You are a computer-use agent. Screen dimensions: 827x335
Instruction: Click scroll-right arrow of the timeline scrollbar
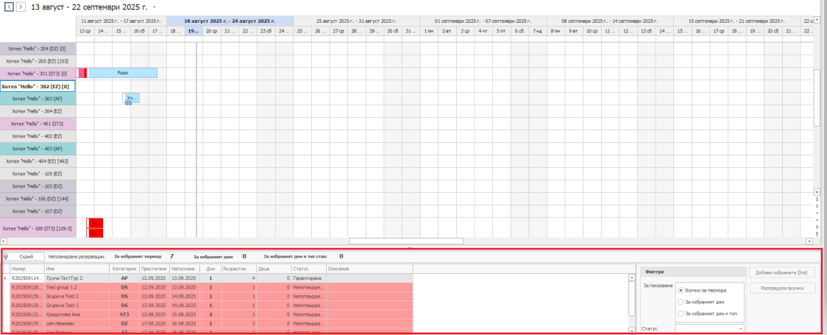pos(809,241)
